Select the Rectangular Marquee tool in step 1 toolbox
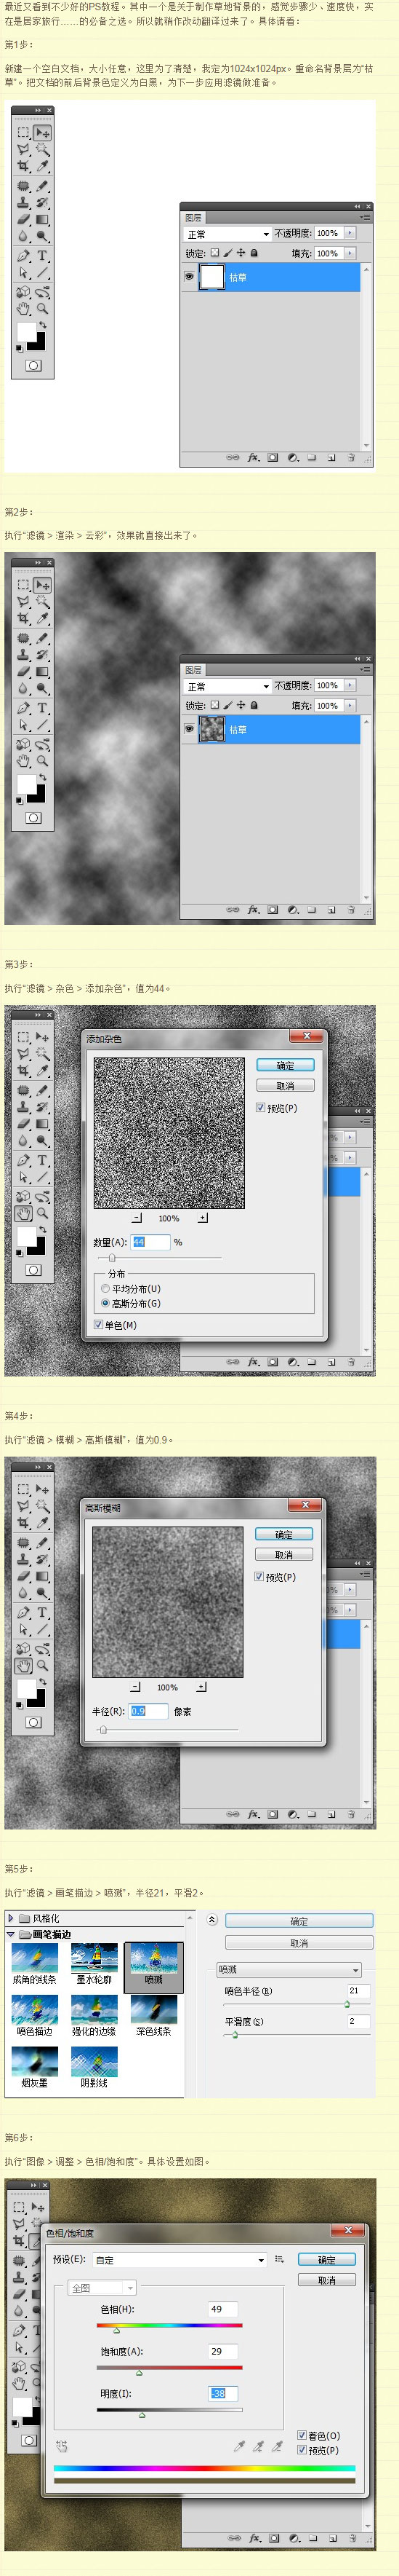The image size is (399, 2576). point(23,132)
